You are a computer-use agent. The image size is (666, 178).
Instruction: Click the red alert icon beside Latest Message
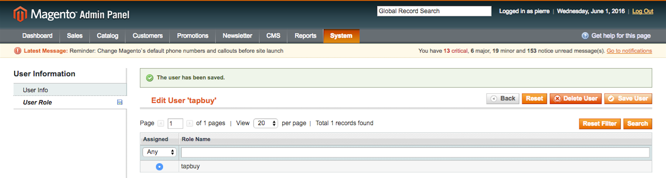(x=18, y=51)
